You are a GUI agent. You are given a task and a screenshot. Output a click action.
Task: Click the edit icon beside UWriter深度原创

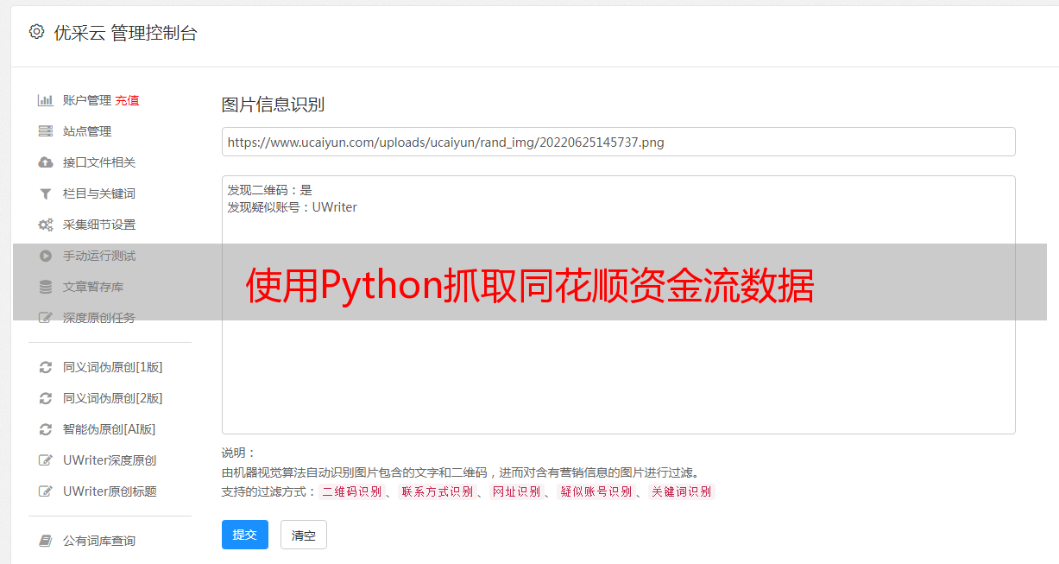point(46,460)
